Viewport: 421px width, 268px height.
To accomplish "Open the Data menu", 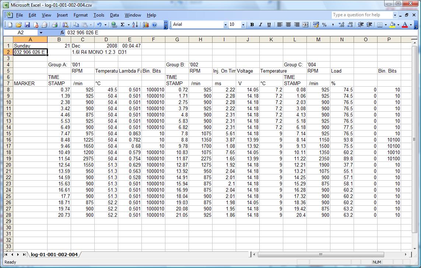I will click(114, 15).
